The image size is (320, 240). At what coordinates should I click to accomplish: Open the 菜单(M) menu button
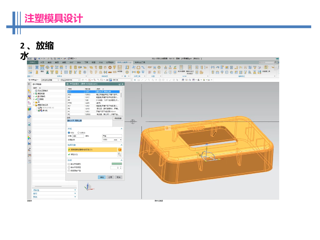(33, 80)
